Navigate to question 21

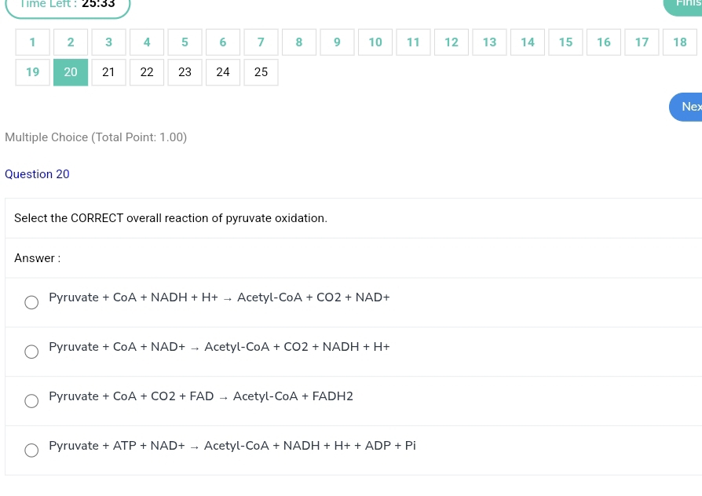(108, 72)
